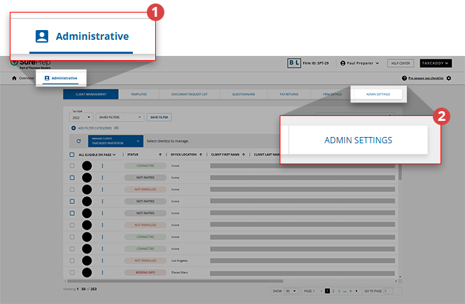Open the kebab menu on the Planet Mars row
The height and width of the screenshot is (304, 465).
pyautogui.click(x=102, y=273)
